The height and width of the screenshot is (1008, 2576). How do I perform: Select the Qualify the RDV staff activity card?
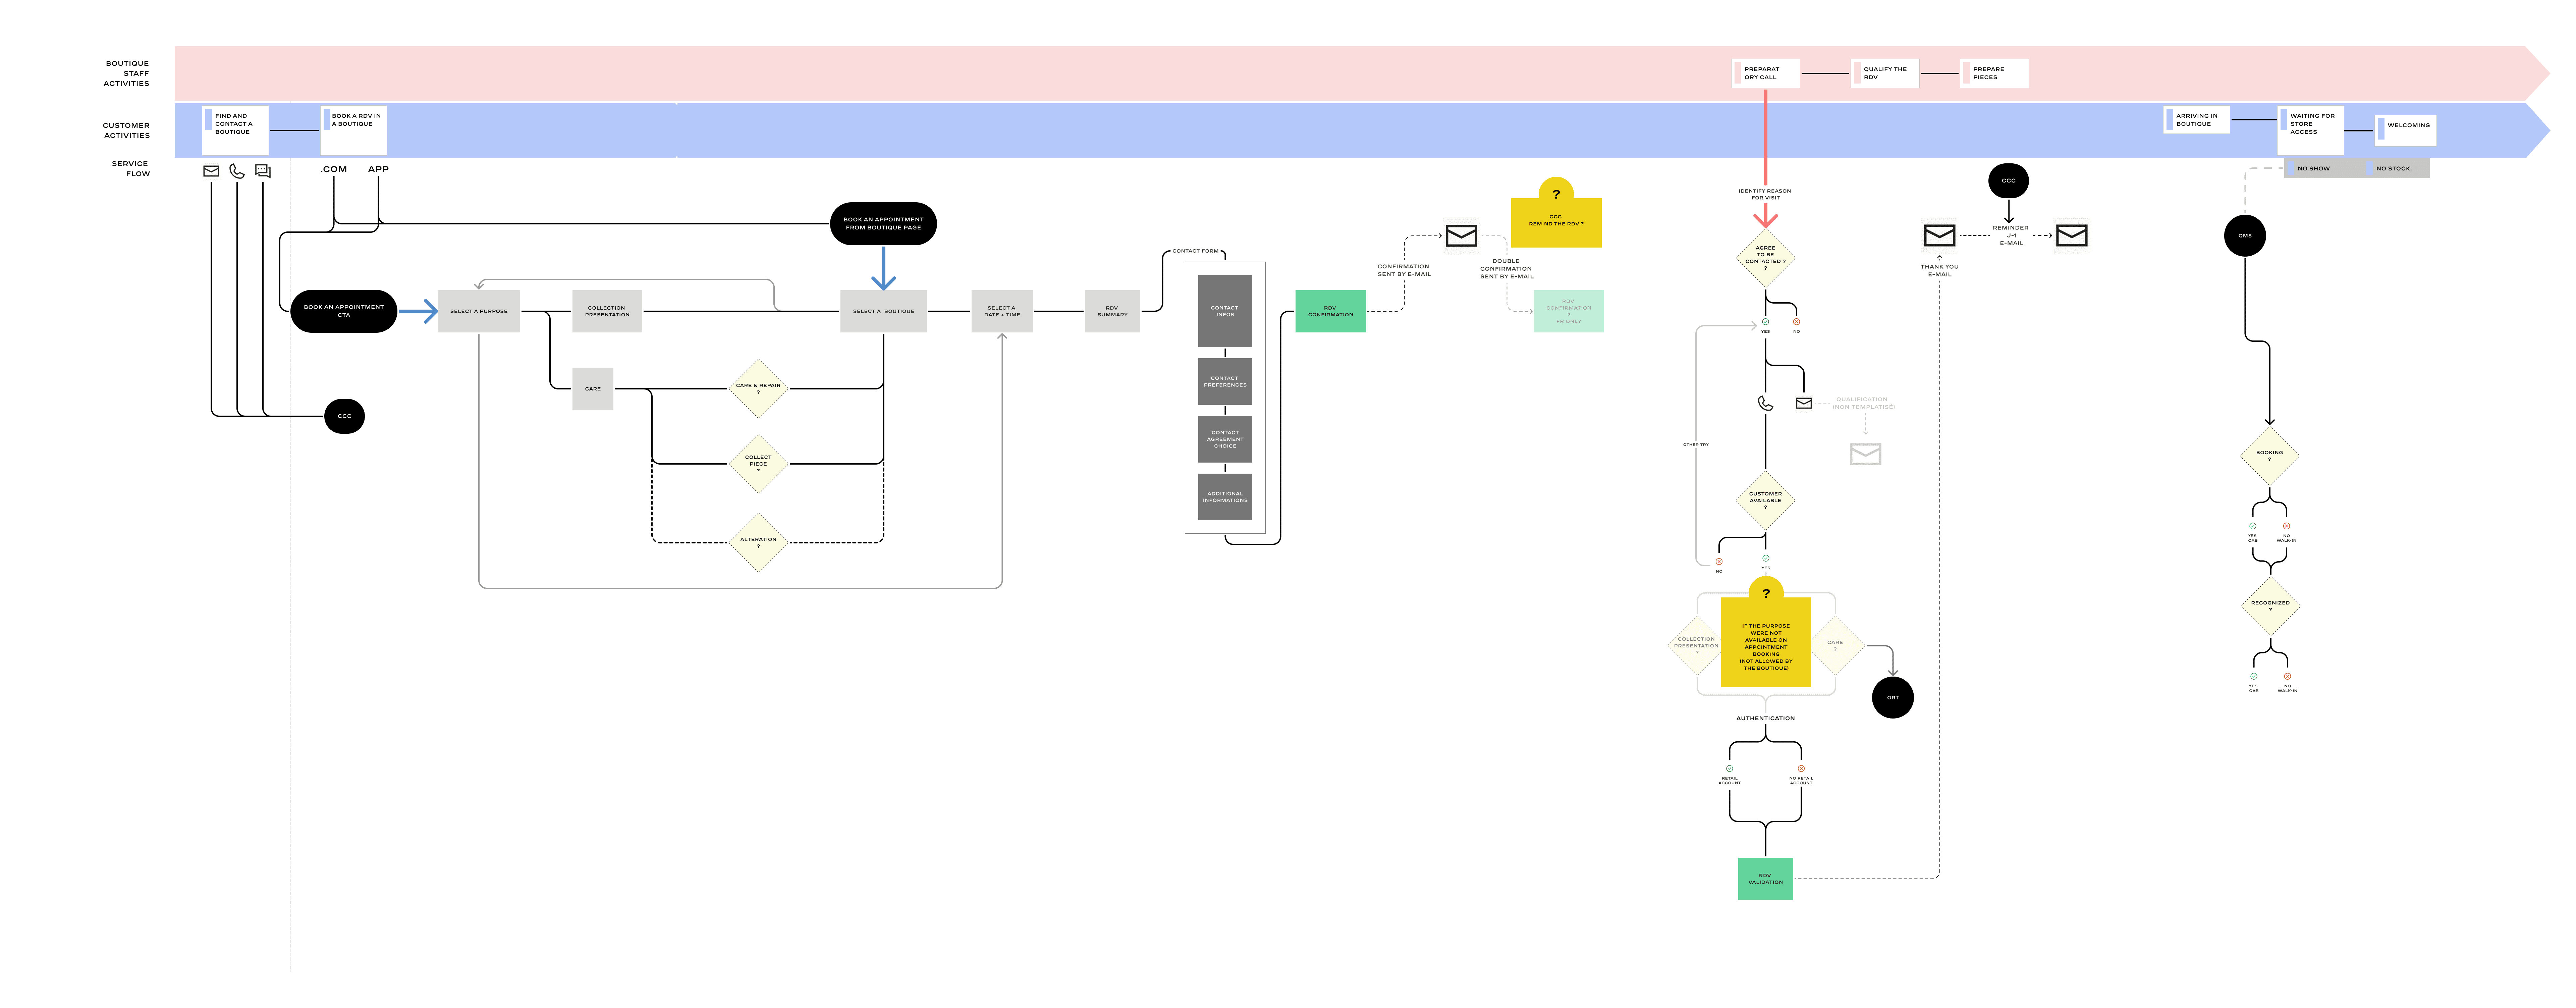[1885, 73]
